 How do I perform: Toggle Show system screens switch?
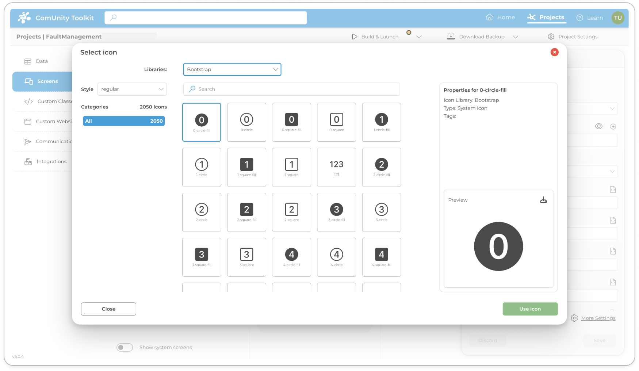coord(125,347)
